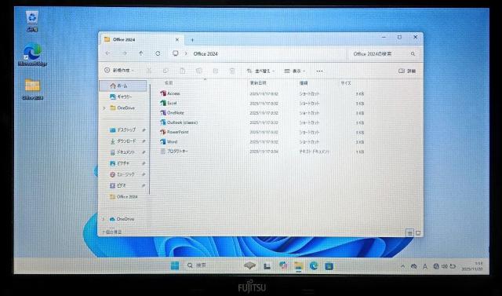Viewport: 502px width, 296px height.
Task: Expand the bottom OneDrive cloud node
Action: pyautogui.click(x=104, y=219)
